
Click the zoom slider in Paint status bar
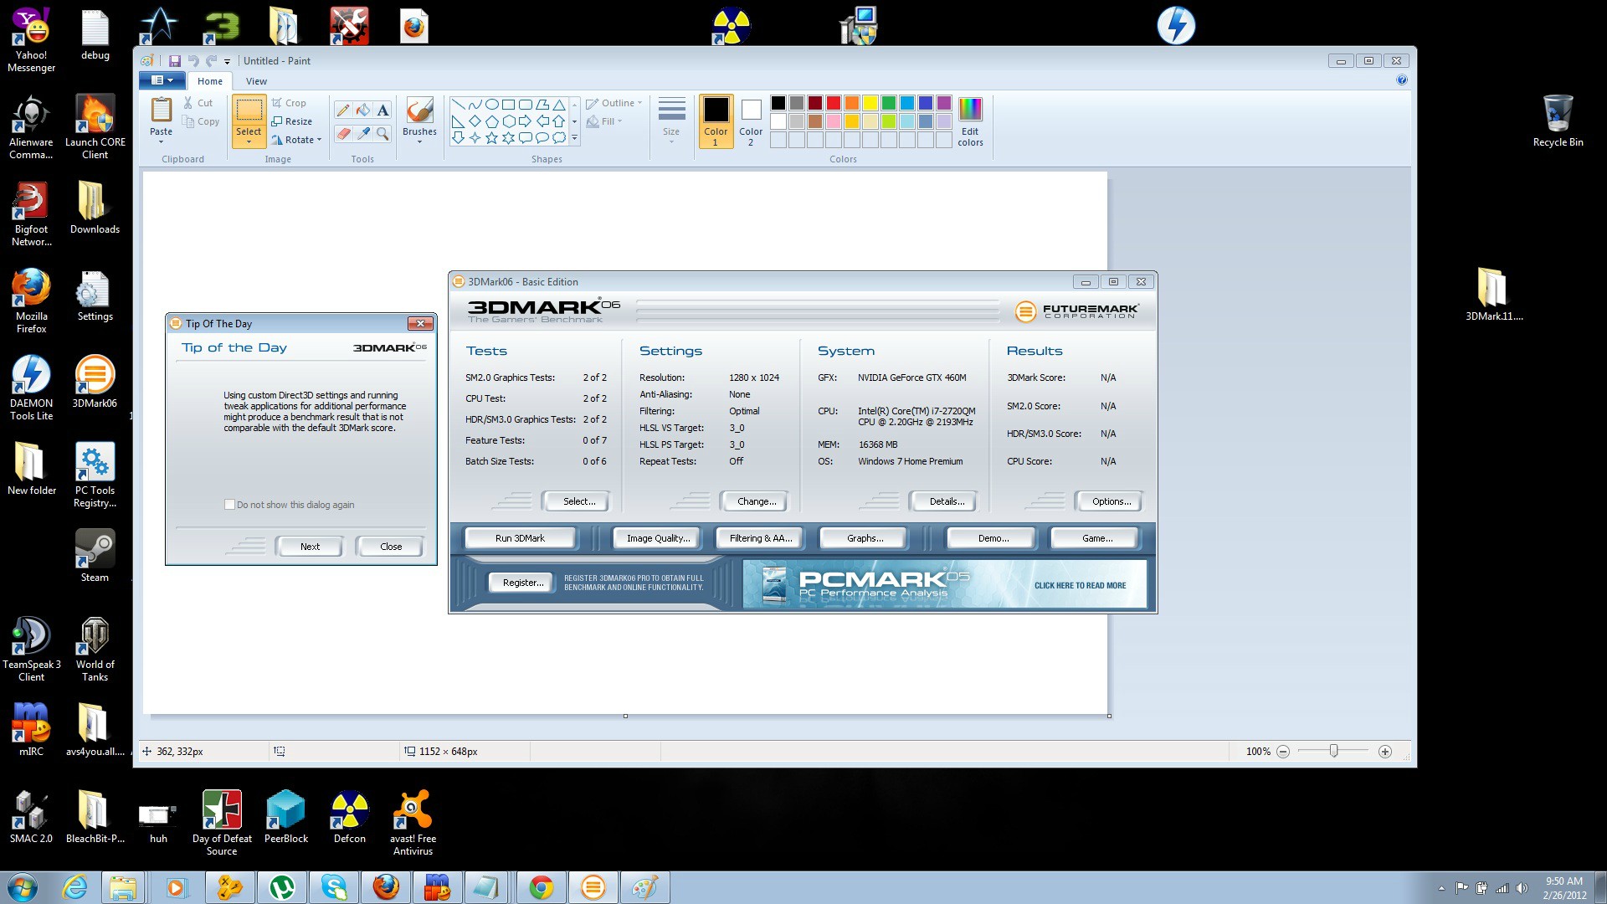coord(1333,751)
